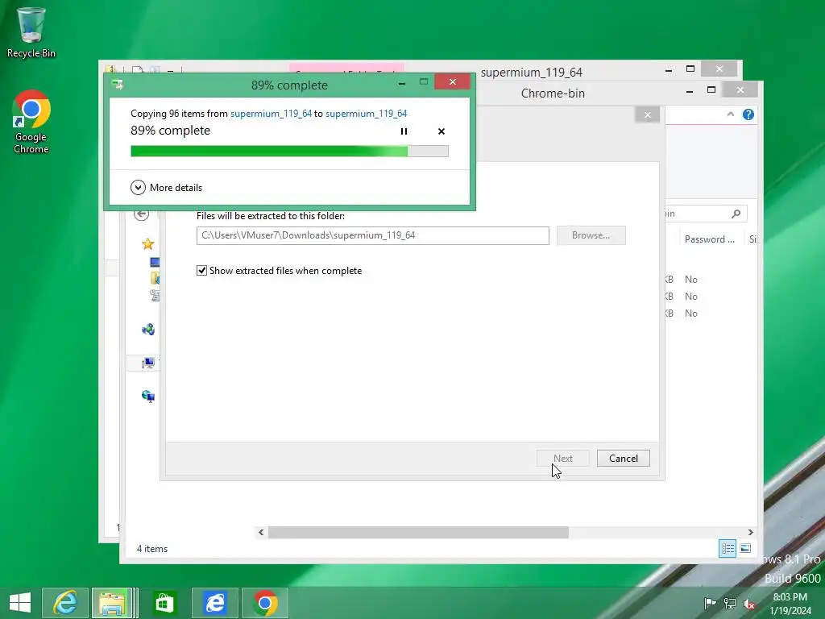
Task: Click the '4 items' status bar text
Action: click(x=152, y=548)
